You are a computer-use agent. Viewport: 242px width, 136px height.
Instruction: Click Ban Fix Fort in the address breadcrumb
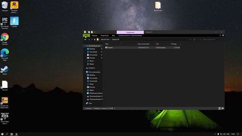coord(105,40)
